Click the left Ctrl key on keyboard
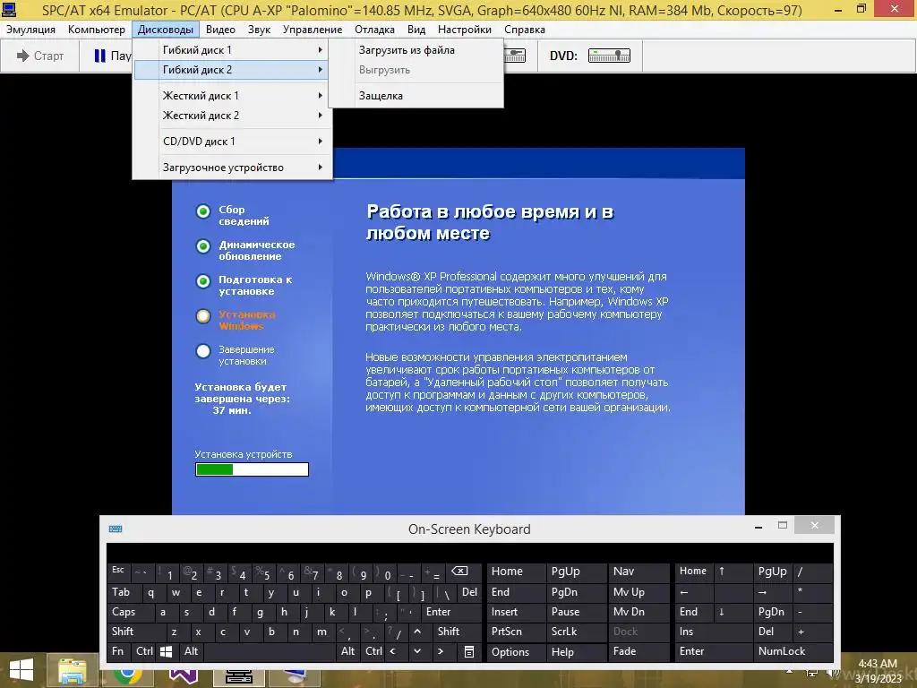This screenshot has width=917, height=688. (144, 651)
